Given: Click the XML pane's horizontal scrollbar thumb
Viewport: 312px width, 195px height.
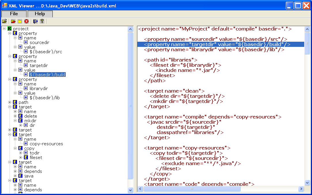Looking at the screenshot, I should coord(192,189).
